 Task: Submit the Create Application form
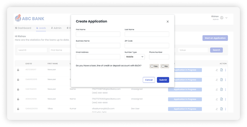[163, 80]
